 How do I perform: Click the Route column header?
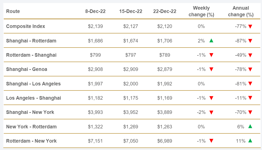pos(13,11)
